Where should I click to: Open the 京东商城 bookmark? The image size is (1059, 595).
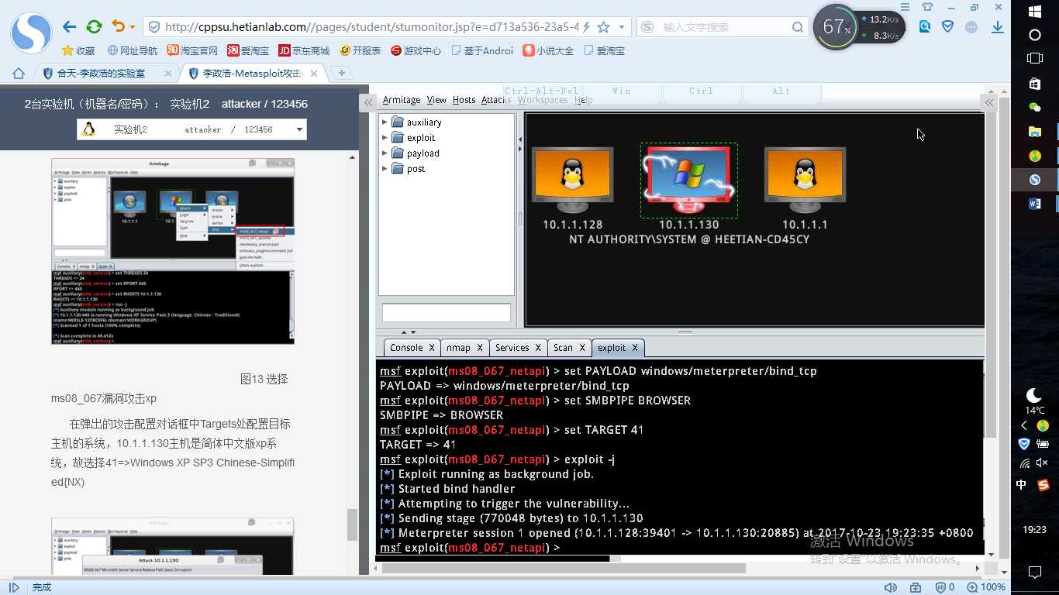tap(304, 50)
